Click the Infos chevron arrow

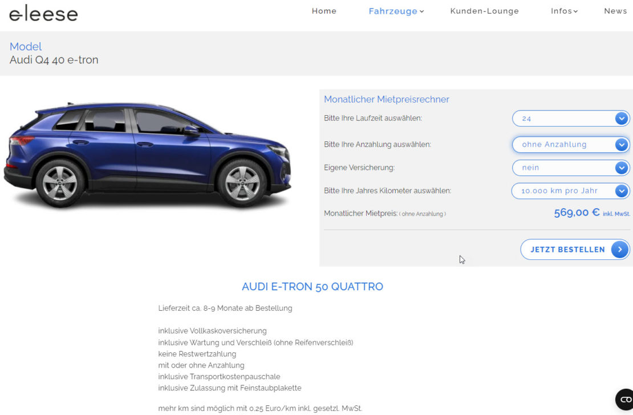click(575, 11)
